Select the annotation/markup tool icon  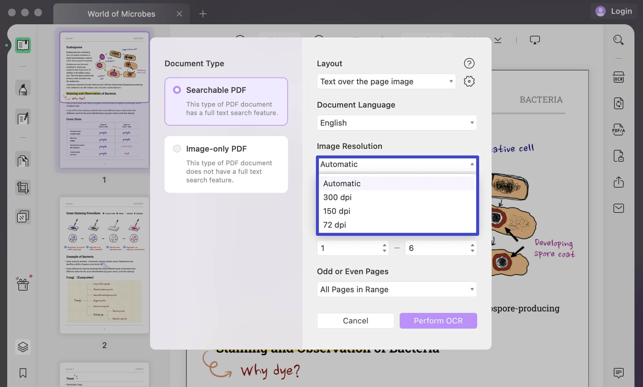coord(23,89)
